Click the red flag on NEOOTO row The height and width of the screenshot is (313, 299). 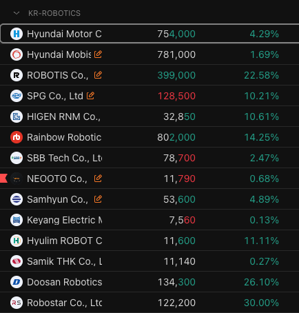pyautogui.click(x=3, y=179)
